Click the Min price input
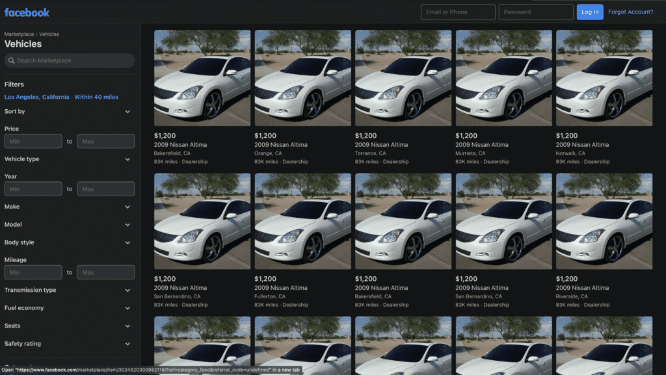This screenshot has width=666, height=375. (33, 141)
